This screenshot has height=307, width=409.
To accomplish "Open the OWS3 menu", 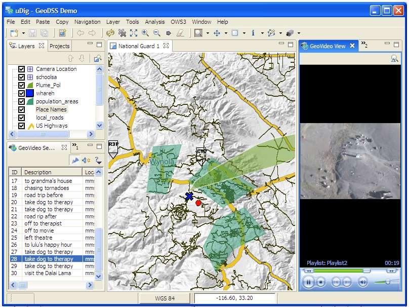I will click(x=178, y=22).
